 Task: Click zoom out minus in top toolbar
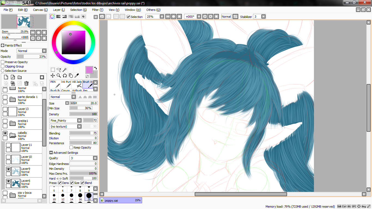click(x=168, y=17)
